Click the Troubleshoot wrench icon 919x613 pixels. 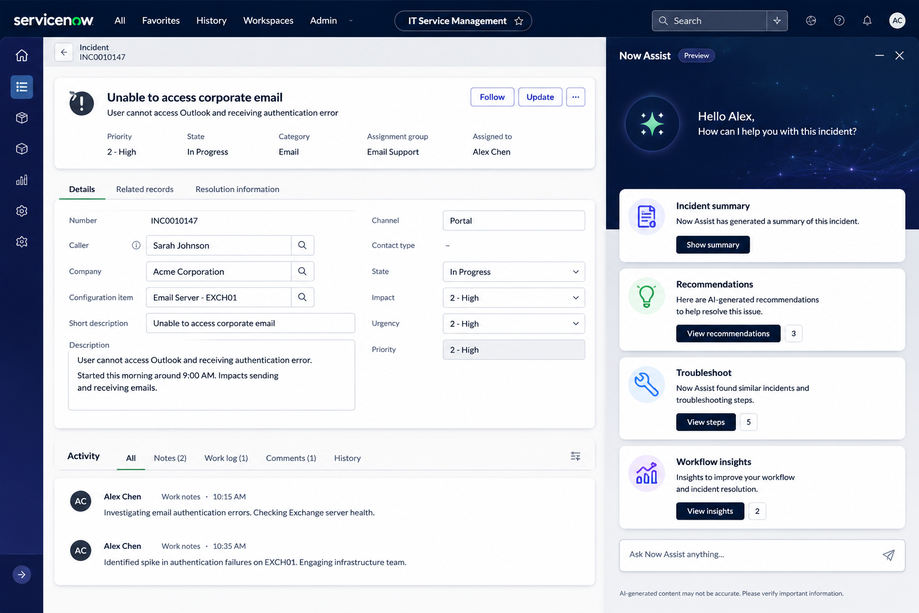pos(647,384)
